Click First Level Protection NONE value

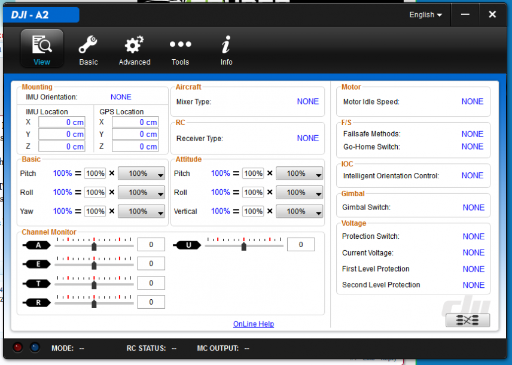coord(474,269)
